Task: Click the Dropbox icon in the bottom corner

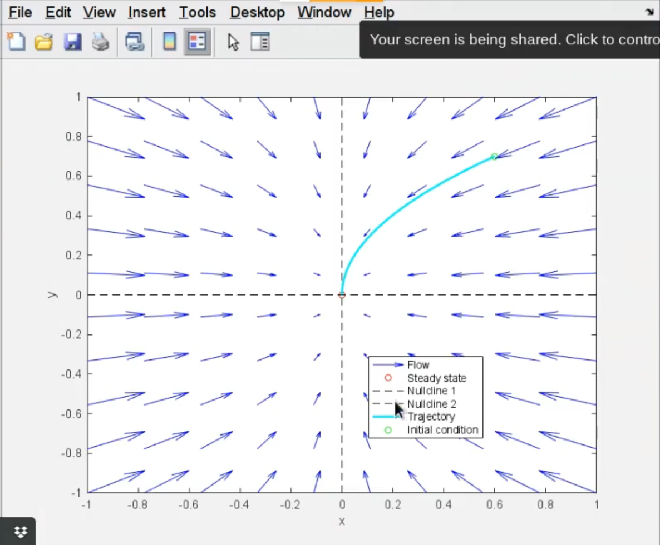Action: click(x=21, y=532)
